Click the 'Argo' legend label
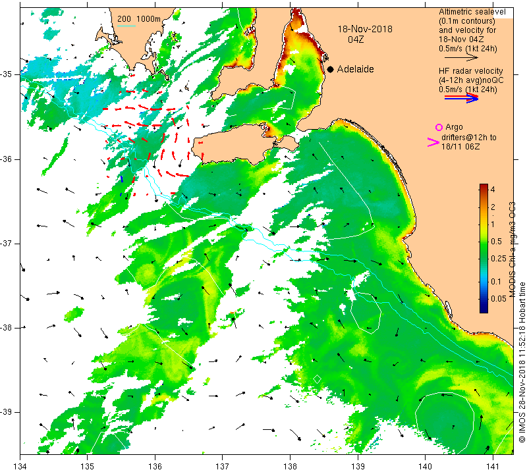Image resolution: width=527 pixels, height=474 pixels. coord(454,127)
